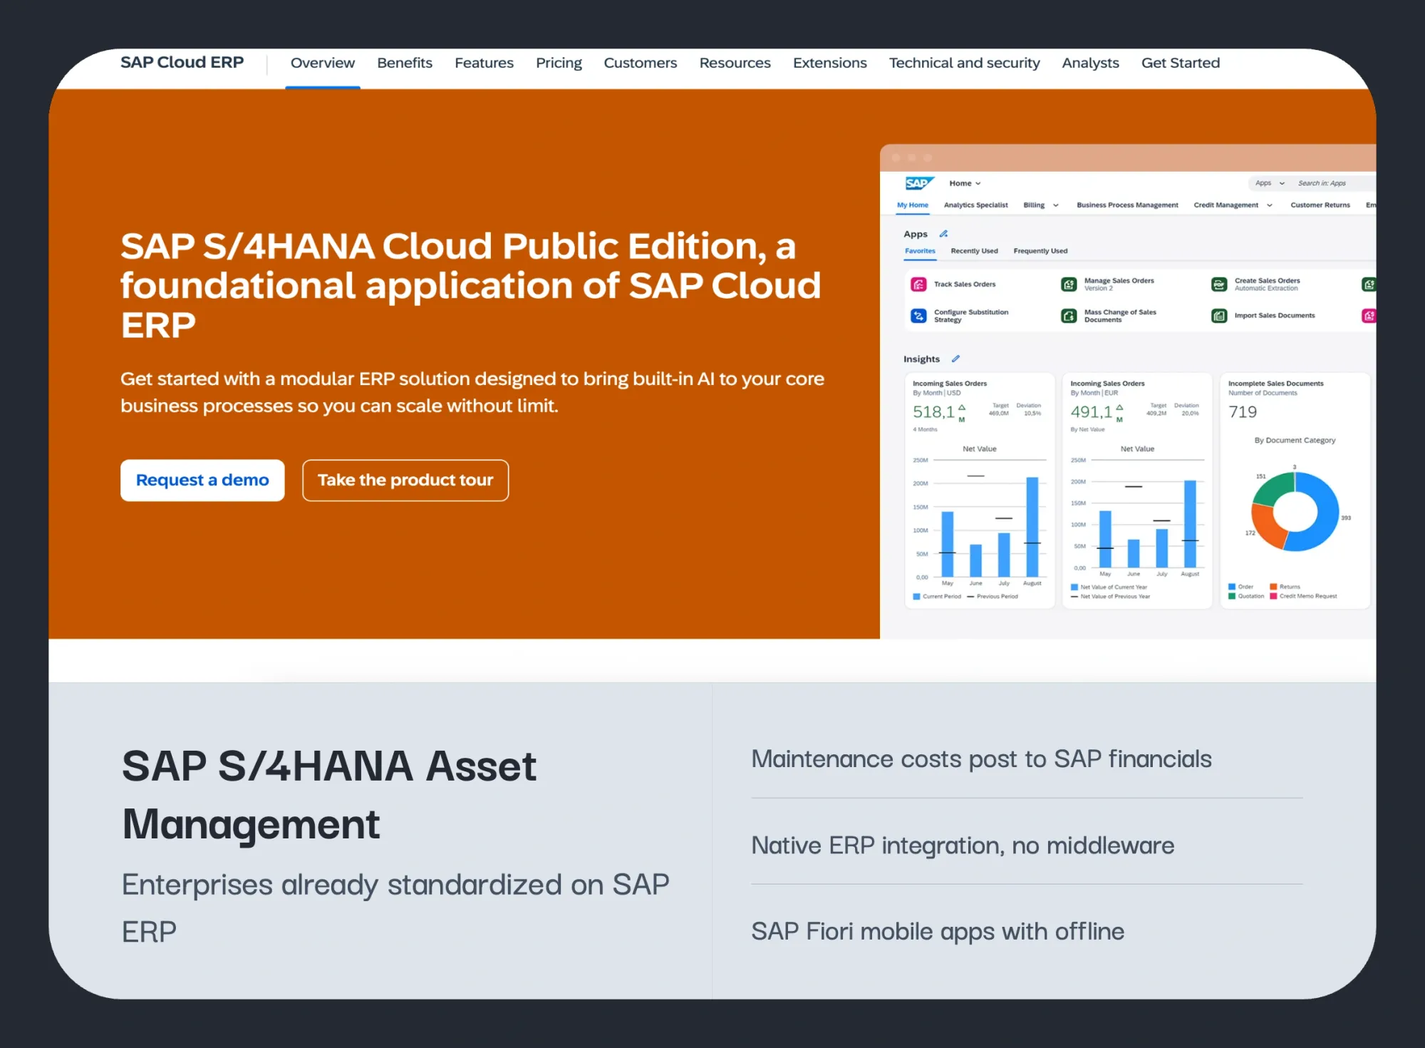This screenshot has width=1425, height=1048.
Task: Click the green Quotation legend square
Action: 1232,596
